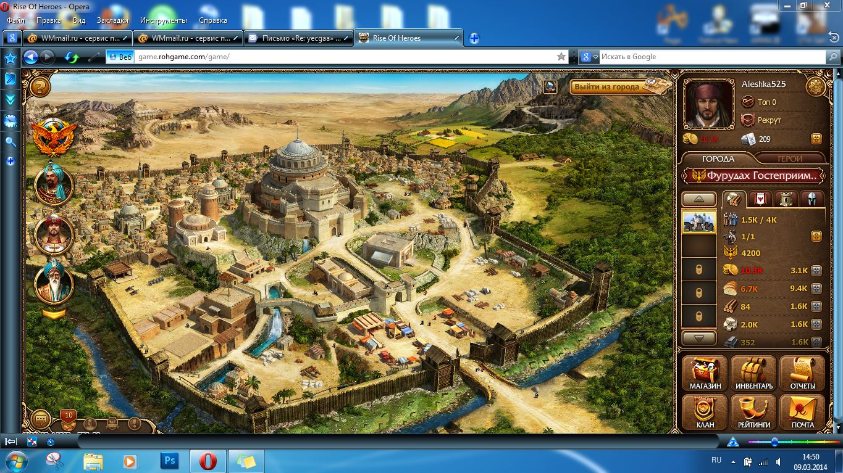Open the Закладки menu

[112, 20]
